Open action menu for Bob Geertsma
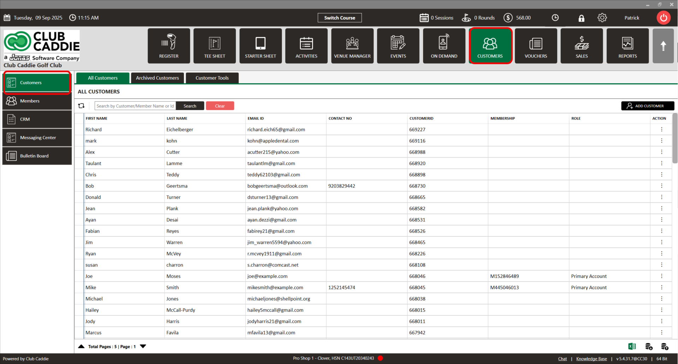This screenshot has height=364, width=678. (662, 186)
